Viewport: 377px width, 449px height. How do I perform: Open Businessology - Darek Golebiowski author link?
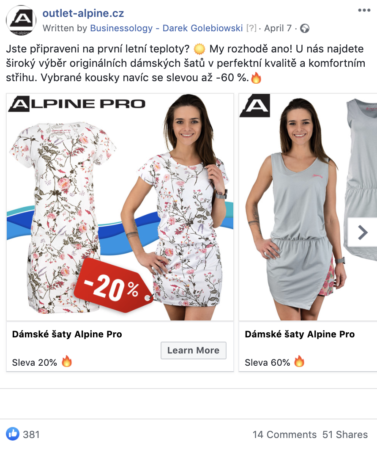coord(167,28)
